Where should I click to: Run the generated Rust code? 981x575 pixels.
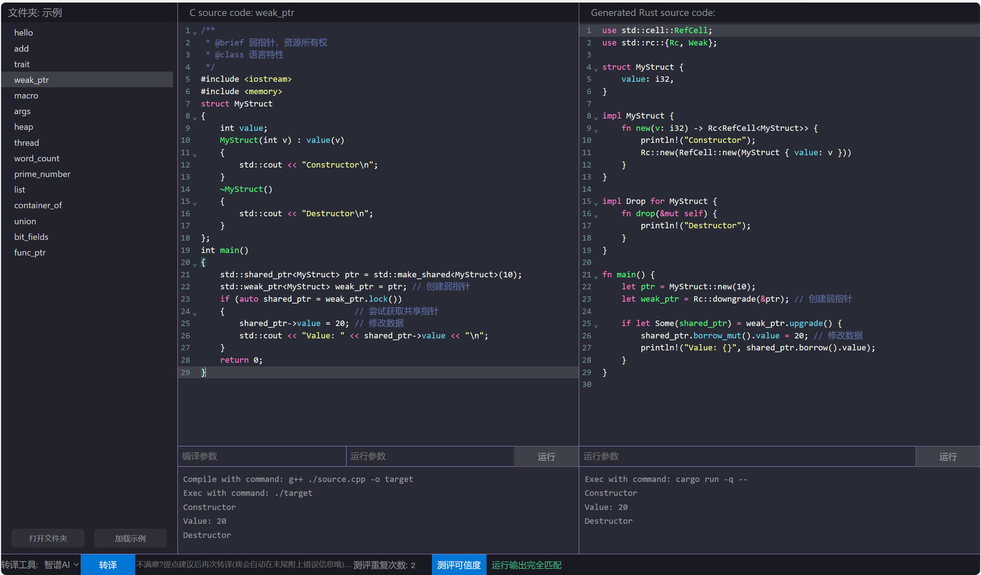pos(948,457)
